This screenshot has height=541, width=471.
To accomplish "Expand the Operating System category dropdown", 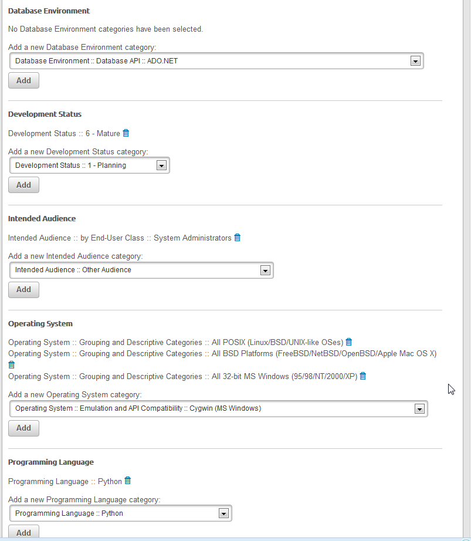I will click(419, 409).
